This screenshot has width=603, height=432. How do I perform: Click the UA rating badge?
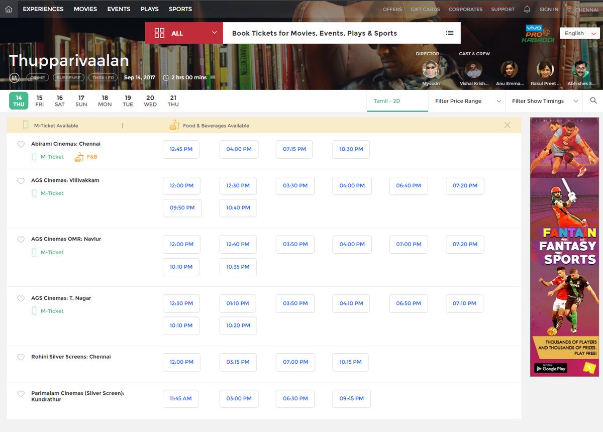[14, 77]
